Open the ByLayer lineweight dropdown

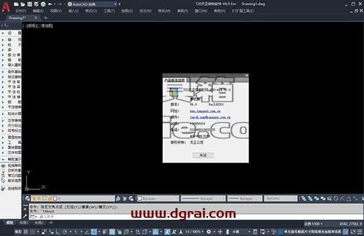(x=244, y=198)
